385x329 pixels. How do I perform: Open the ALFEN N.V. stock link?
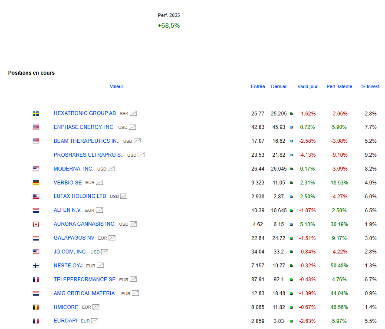[68, 210]
